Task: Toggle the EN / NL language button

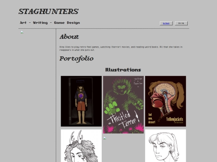Action: tap(181, 23)
